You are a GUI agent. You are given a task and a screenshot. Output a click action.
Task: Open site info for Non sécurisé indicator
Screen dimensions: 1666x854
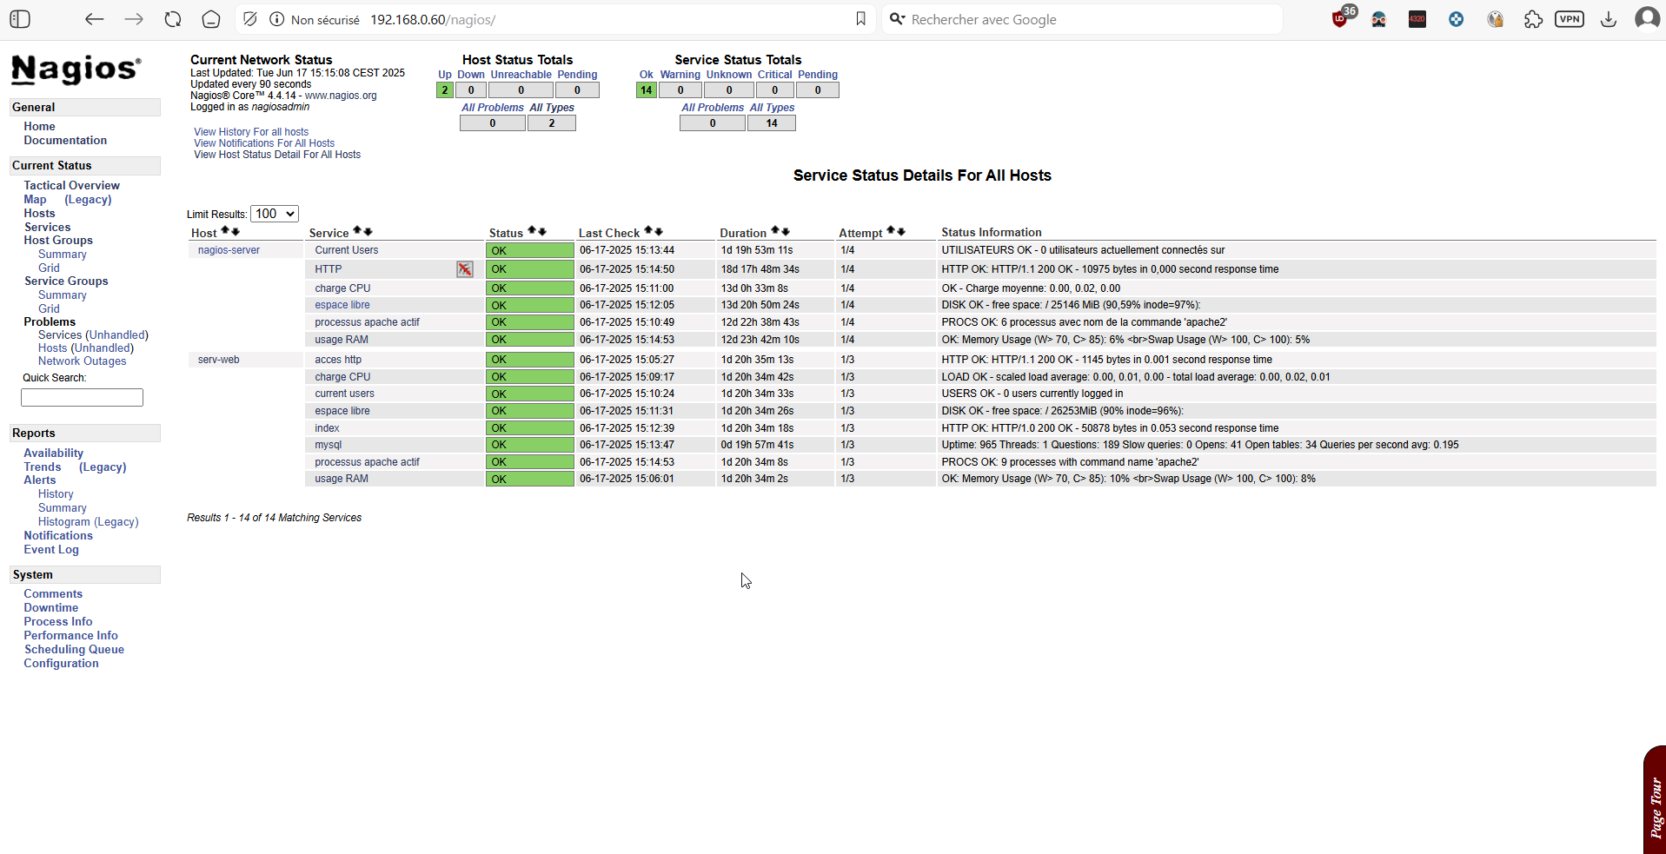(x=276, y=19)
